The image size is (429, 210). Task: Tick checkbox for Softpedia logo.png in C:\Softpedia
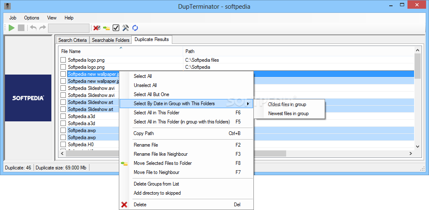click(x=63, y=67)
